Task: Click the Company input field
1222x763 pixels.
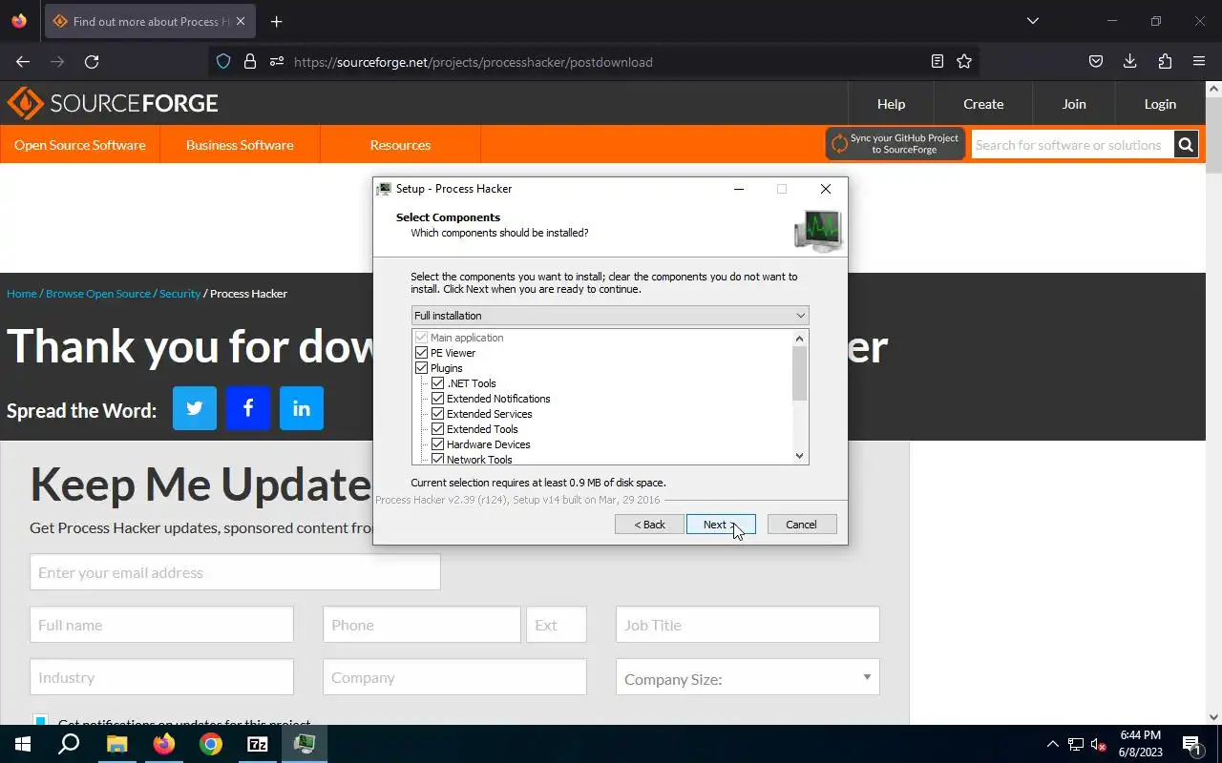Action: coord(454,677)
